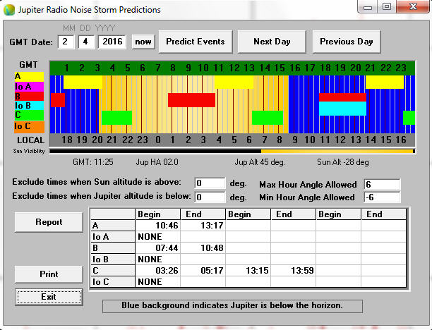Click the C end time 05:17 cell

[x=203, y=271]
